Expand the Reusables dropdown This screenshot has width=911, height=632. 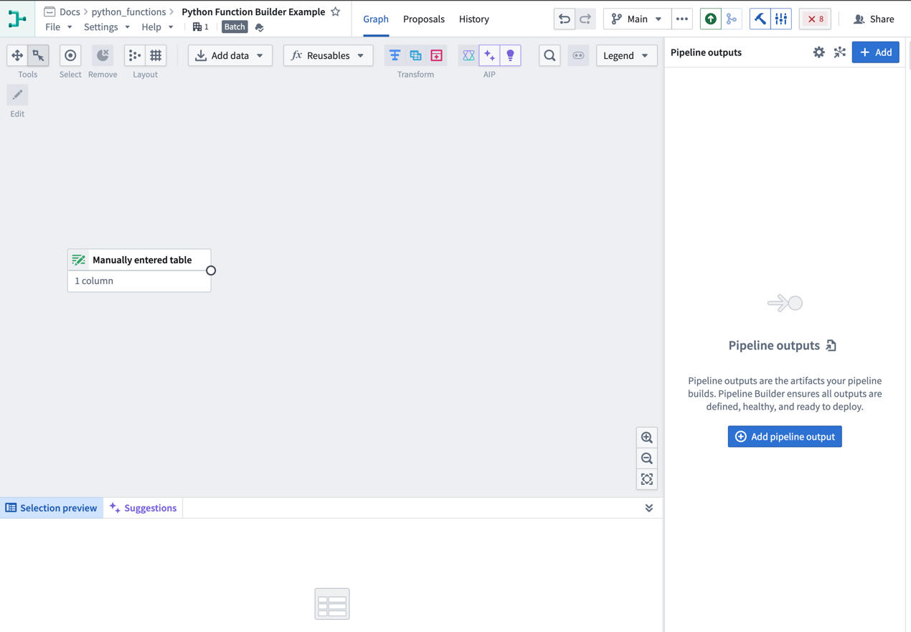click(x=329, y=55)
